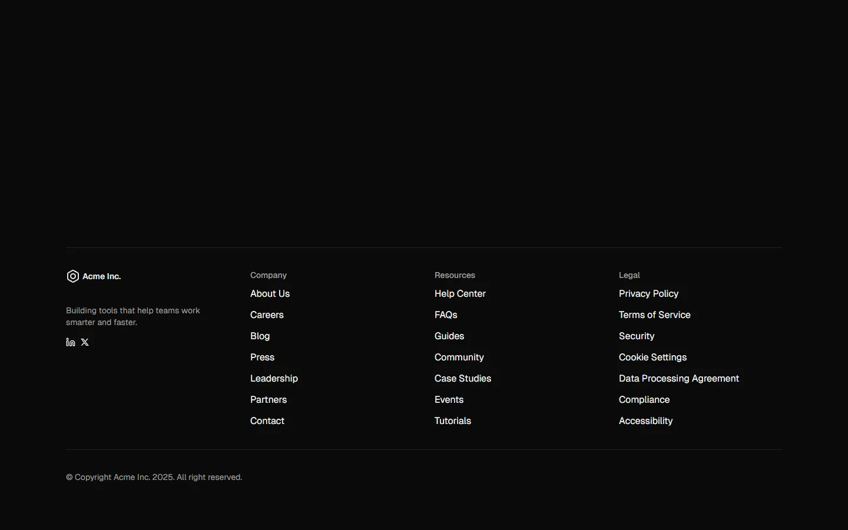Visit the Careers page
This screenshot has width=848, height=530.
click(x=267, y=315)
